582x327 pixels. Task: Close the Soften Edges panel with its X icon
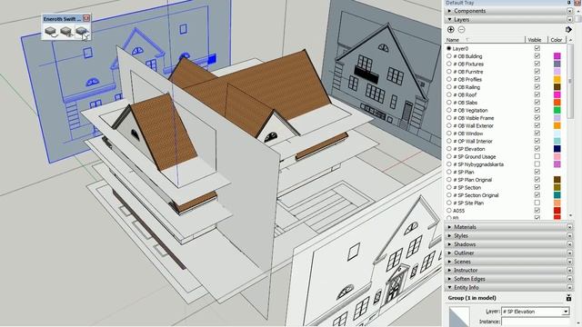(x=569, y=279)
